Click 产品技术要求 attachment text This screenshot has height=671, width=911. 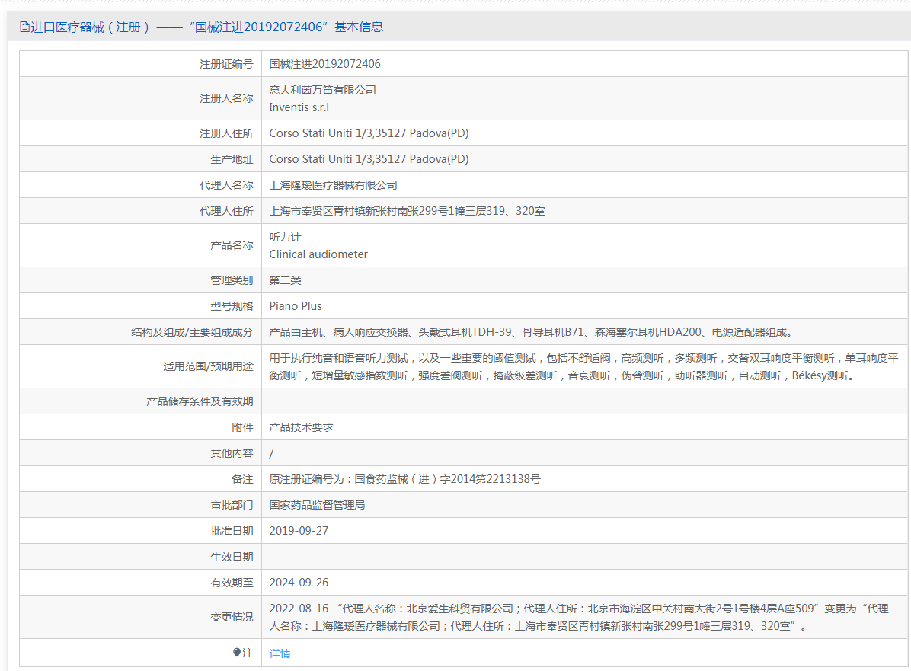[301, 427]
